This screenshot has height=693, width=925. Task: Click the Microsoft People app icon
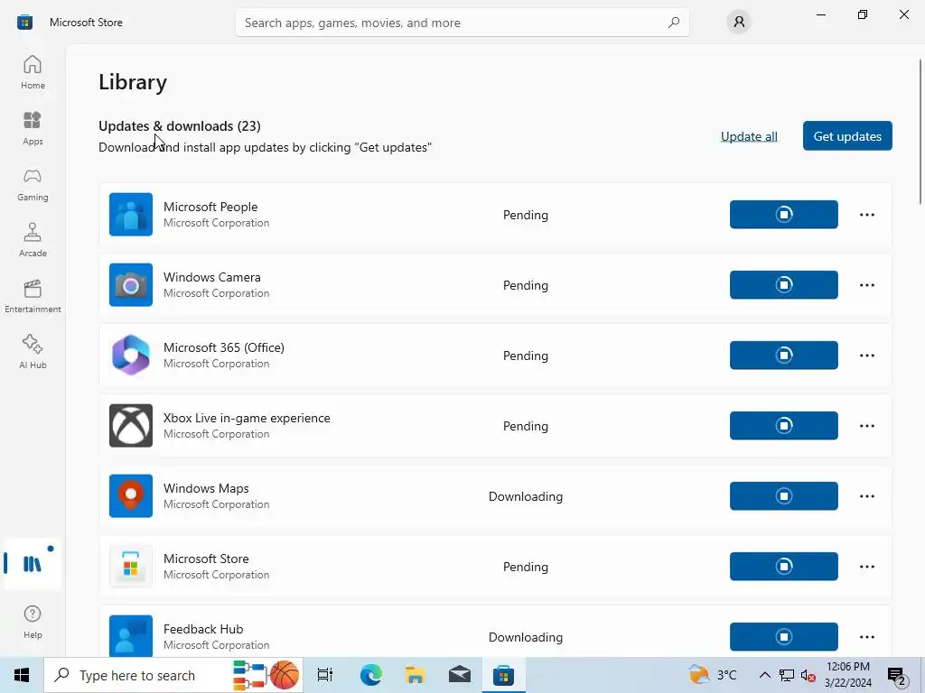point(131,215)
